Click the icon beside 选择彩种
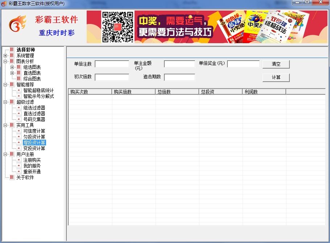This screenshot has width=330, height=243. [12, 50]
